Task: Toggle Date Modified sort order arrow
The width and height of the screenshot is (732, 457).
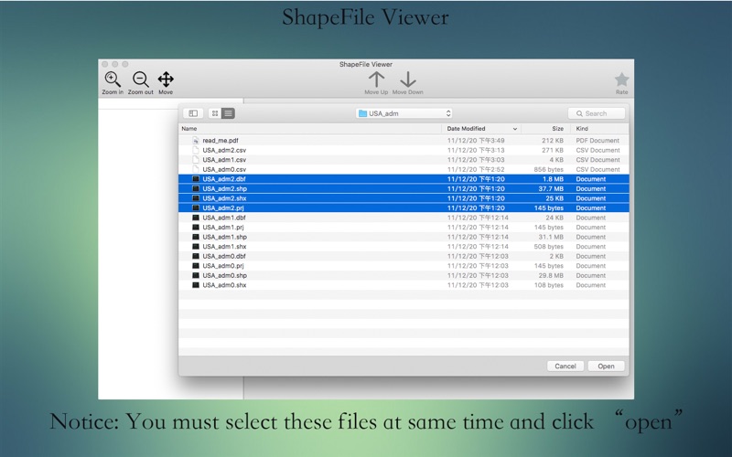Action: click(515, 129)
